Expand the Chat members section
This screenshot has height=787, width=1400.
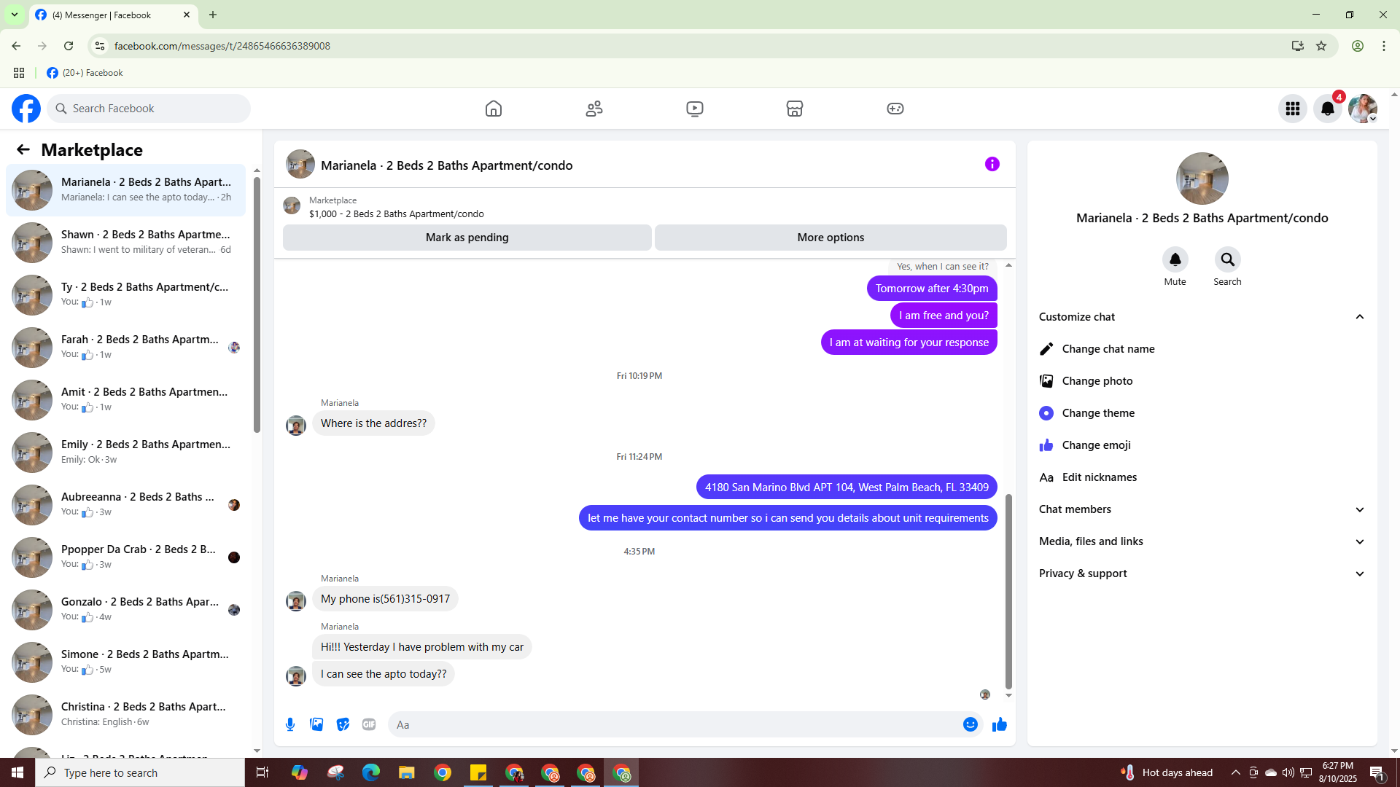[1359, 509]
